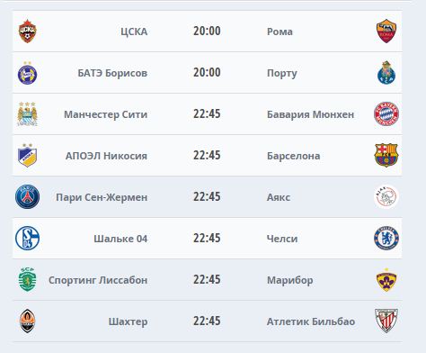Click the 20:00 time for ЦСКА match
Screen dimensions: 426x353
point(207,31)
